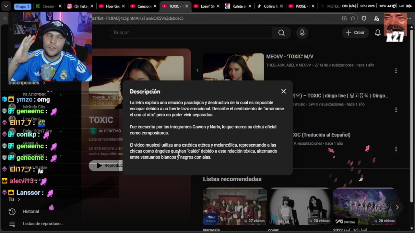Open media controls icon in toolbar

pos(376,18)
